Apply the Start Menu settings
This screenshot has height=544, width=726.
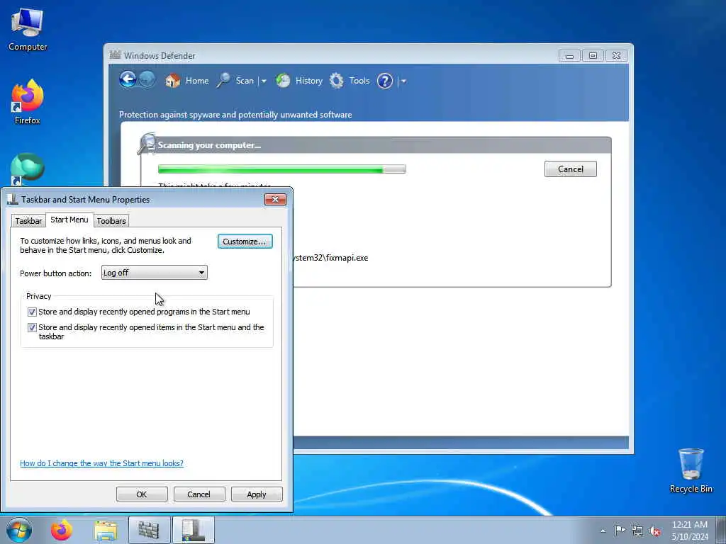[257, 494]
